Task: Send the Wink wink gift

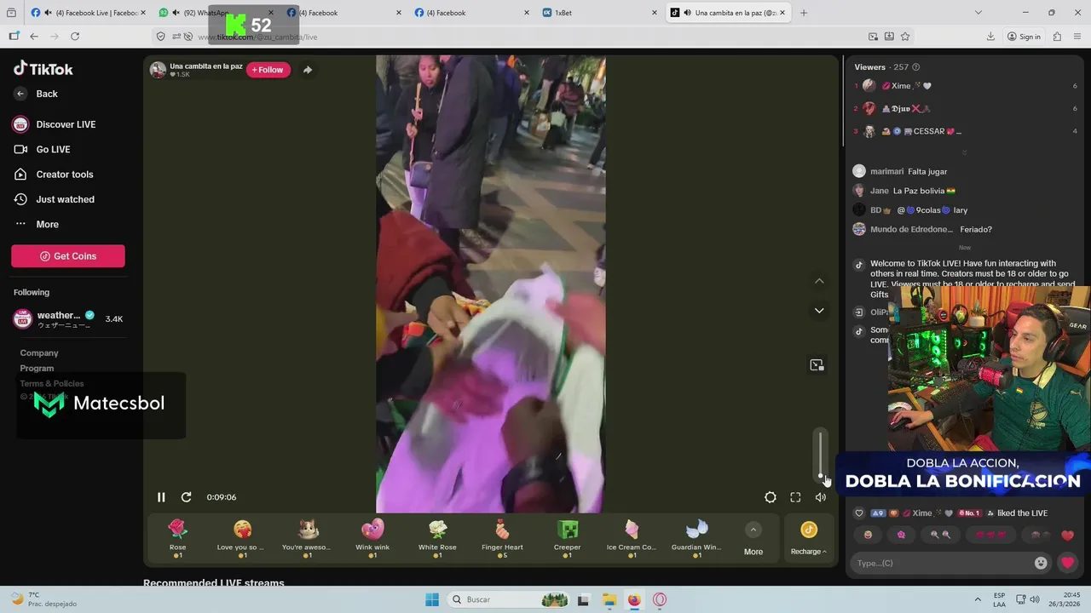Action: point(372,538)
